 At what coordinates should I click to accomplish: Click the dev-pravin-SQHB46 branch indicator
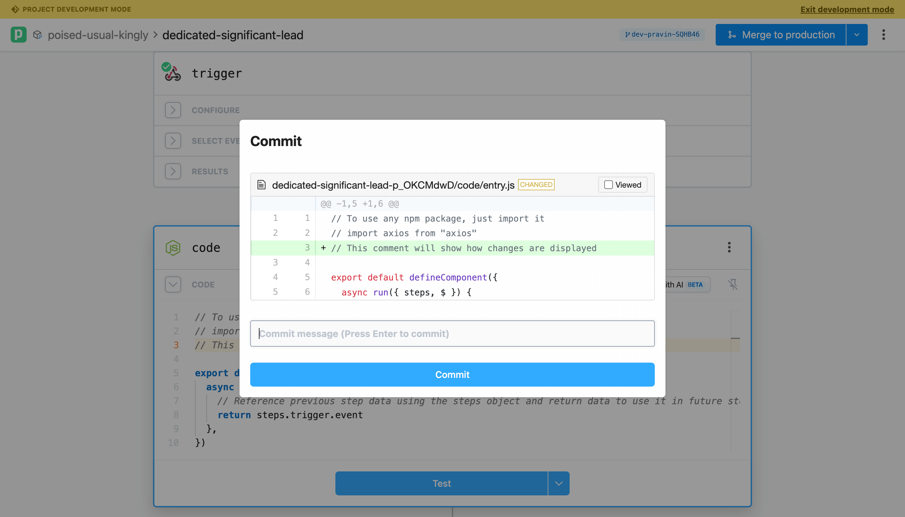pos(661,34)
